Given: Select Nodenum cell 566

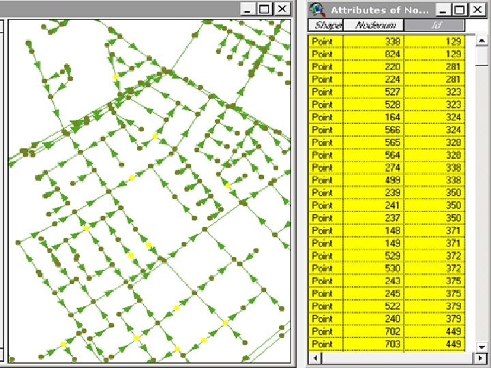Looking at the screenshot, I should click(374, 129).
